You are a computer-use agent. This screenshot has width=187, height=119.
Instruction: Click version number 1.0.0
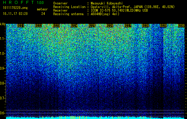coord(40,3)
